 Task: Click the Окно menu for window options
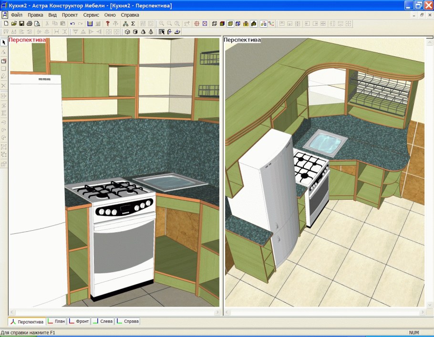(109, 15)
